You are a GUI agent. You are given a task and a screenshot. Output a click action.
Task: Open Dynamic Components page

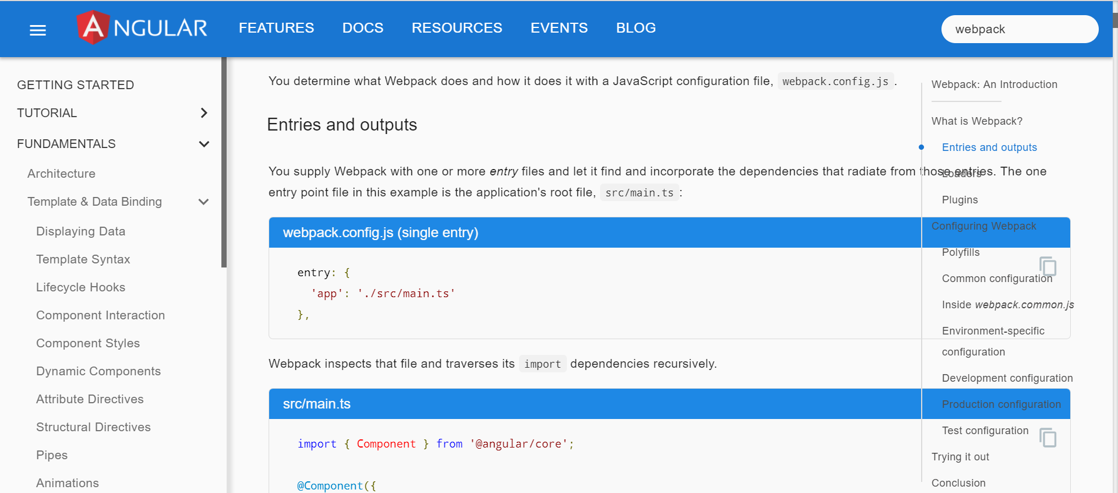point(98,371)
